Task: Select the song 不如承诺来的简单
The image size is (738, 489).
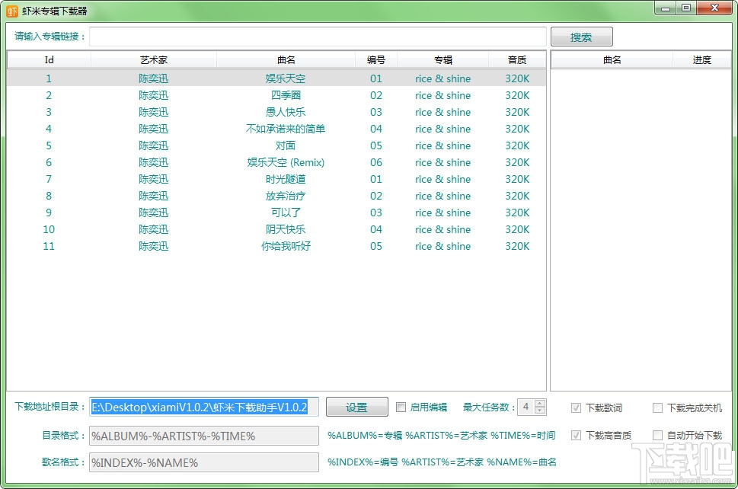Action: [x=286, y=129]
